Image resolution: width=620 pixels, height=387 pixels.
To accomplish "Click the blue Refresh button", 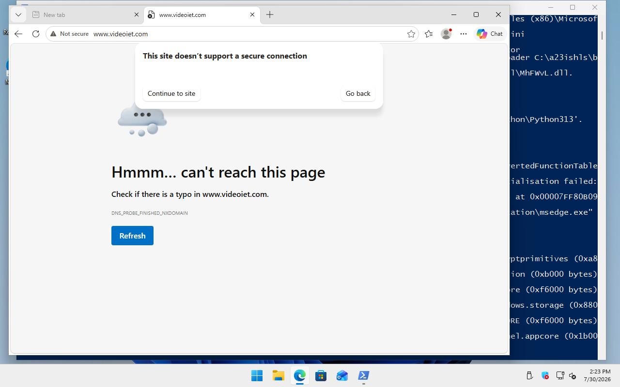I will [x=132, y=236].
